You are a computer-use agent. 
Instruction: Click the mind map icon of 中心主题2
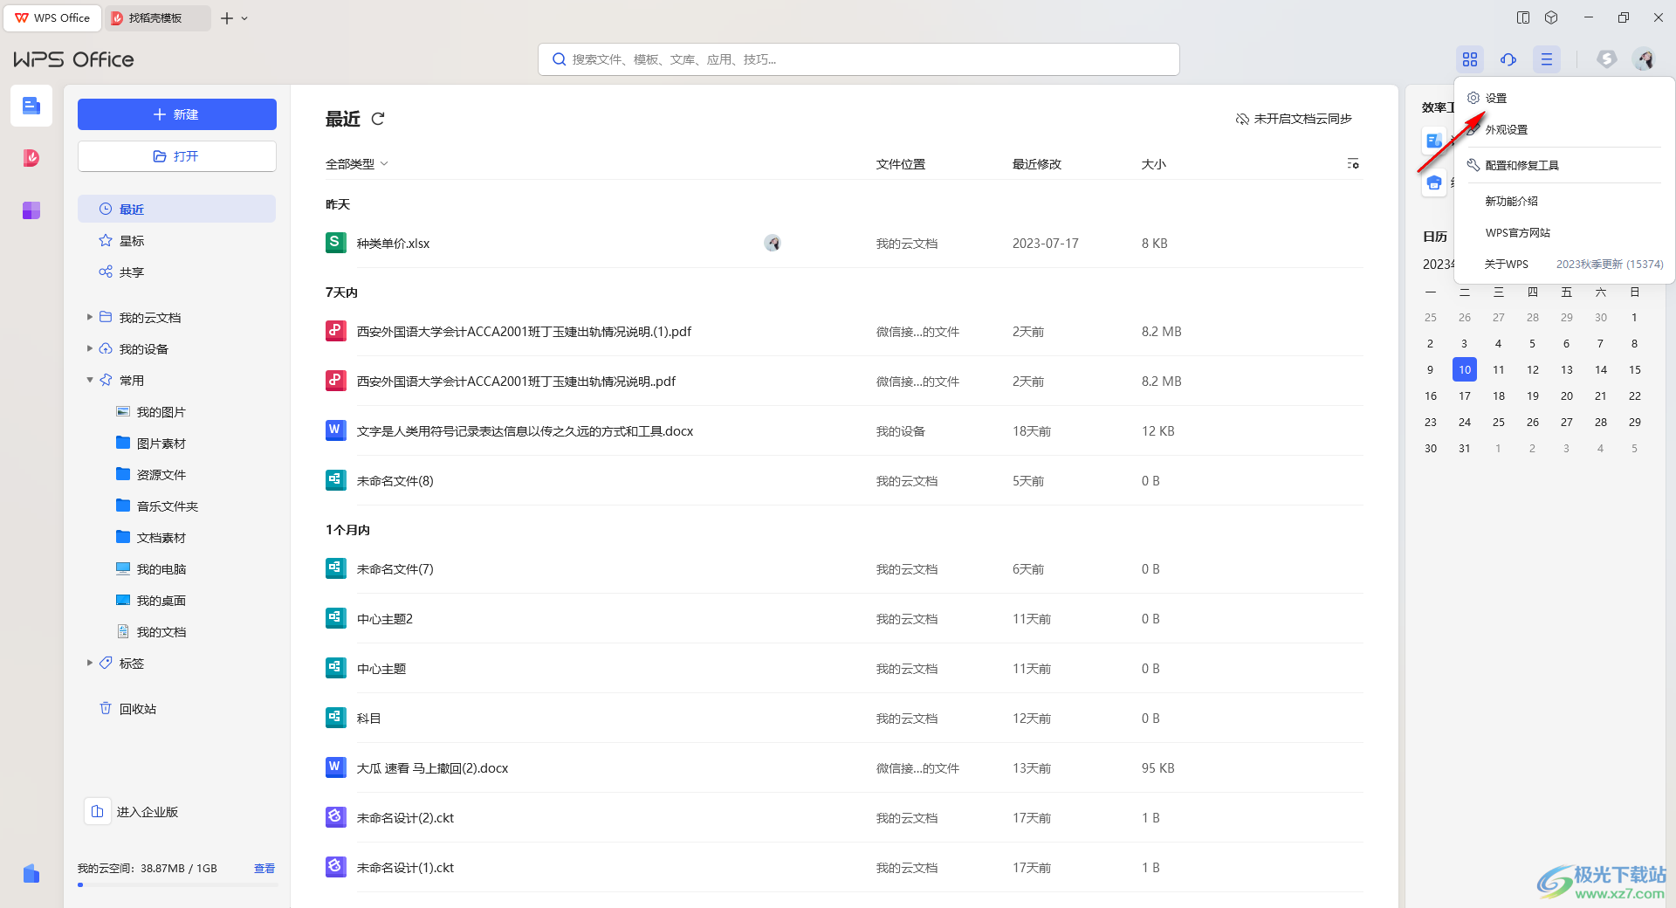[x=335, y=618]
